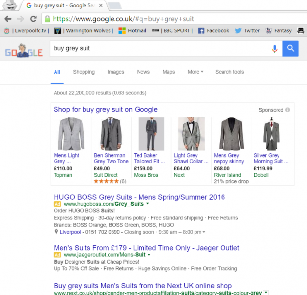
Task: Open 'Silver Grey Morning Suit ...' product link
Action: coord(271,158)
